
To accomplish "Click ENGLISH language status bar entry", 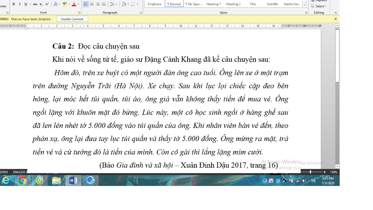I will tap(20, 172).
